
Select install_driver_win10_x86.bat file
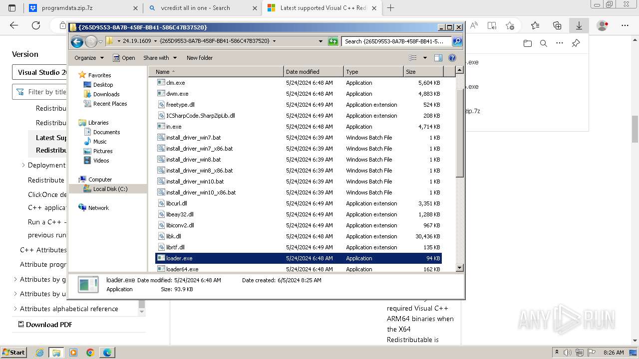point(299,192)
